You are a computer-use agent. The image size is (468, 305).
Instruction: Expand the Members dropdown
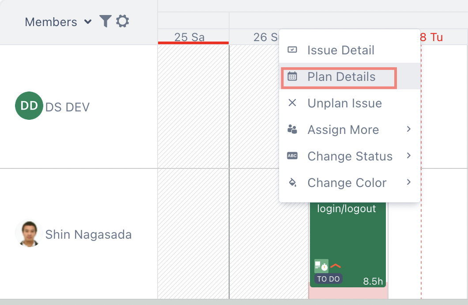point(87,22)
